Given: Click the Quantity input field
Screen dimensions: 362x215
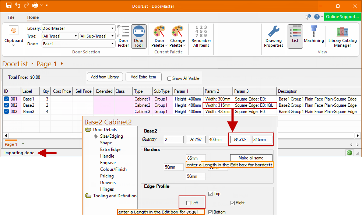Looking at the screenshot, I should coord(173,140).
